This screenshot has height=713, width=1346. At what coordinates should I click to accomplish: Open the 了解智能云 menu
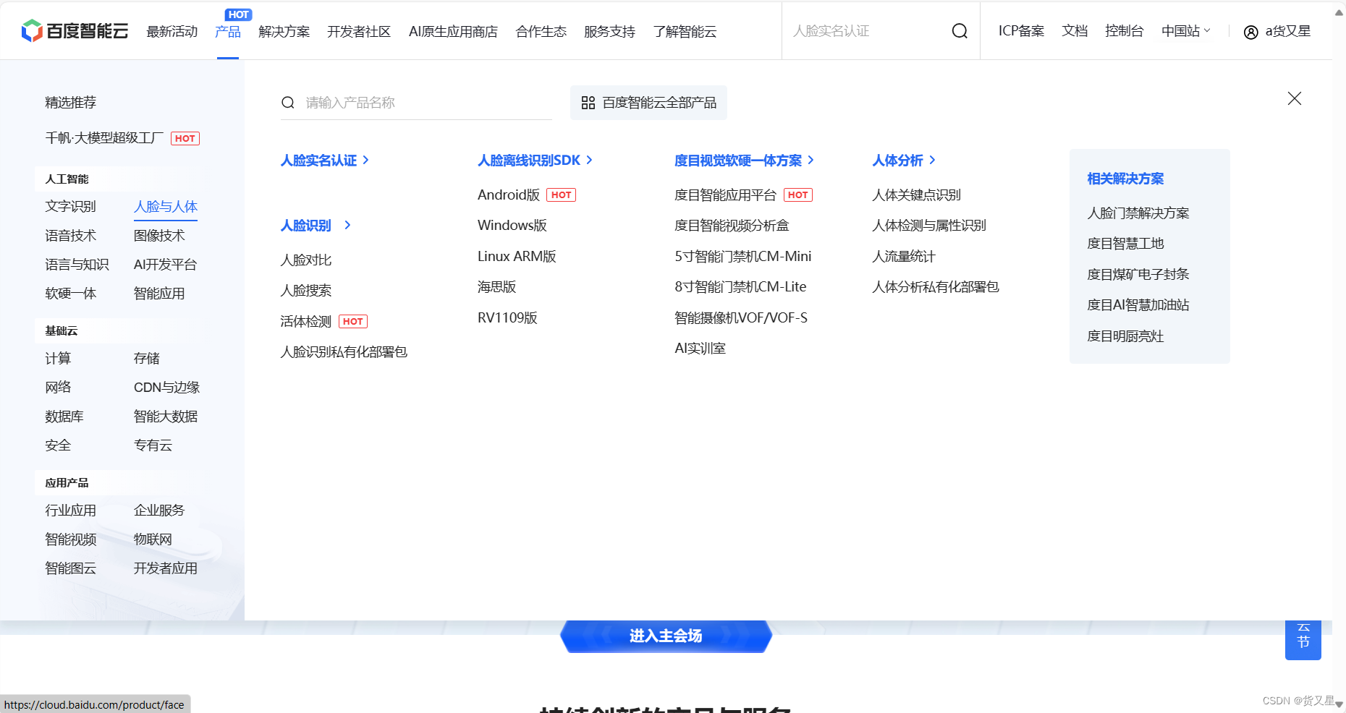coord(685,32)
